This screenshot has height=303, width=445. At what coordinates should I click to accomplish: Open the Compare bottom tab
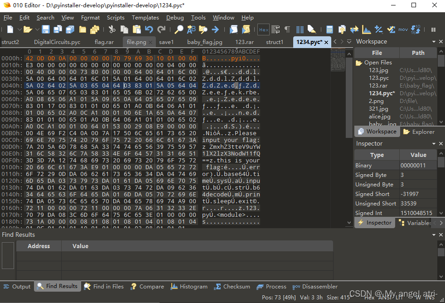147,287
